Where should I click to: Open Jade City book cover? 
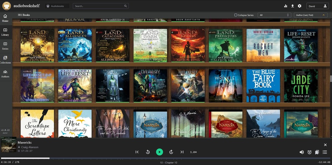point(301,86)
